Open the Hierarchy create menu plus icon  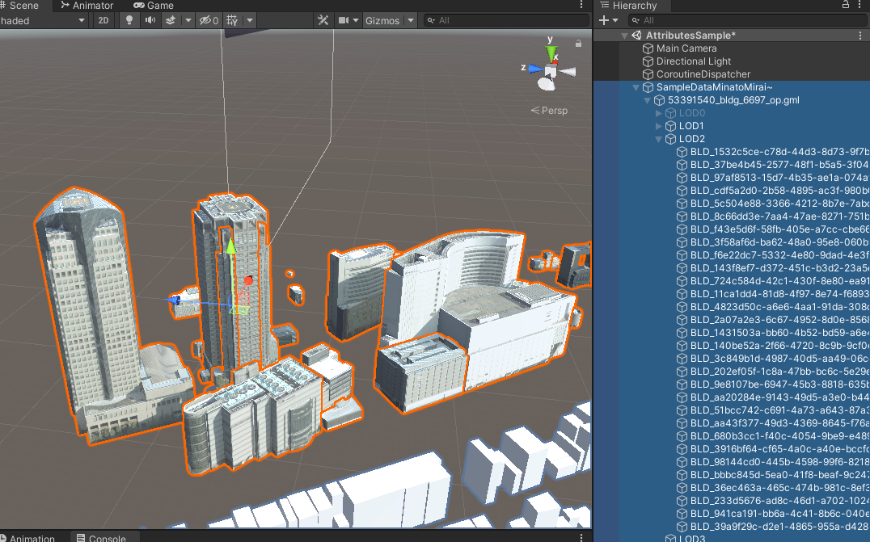pyautogui.click(x=605, y=20)
